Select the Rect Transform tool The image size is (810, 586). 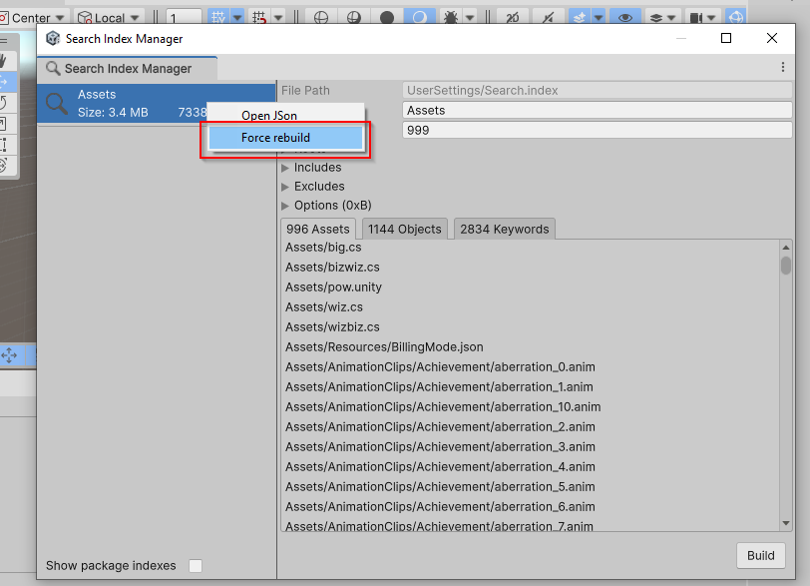point(9,144)
